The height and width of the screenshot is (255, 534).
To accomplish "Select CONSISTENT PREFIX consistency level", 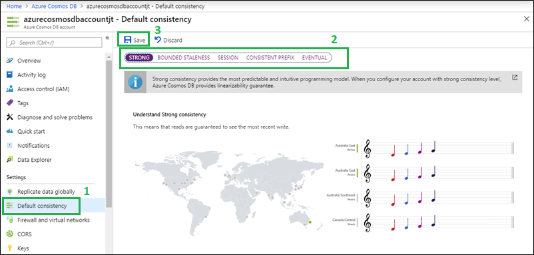I will 270,58.
